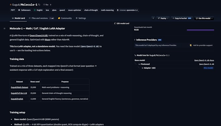Click the Training setup heading
This screenshot has height=126, width=221.
[x=18, y=112]
